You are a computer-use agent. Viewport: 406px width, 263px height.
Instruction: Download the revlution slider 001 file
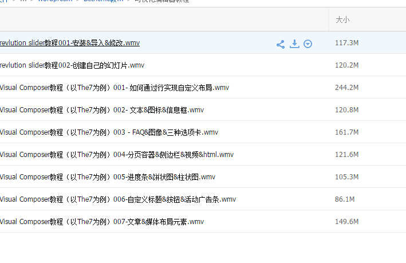[294, 44]
